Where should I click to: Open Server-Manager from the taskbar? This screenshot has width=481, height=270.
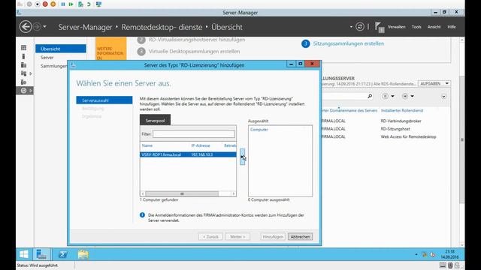pos(41,254)
